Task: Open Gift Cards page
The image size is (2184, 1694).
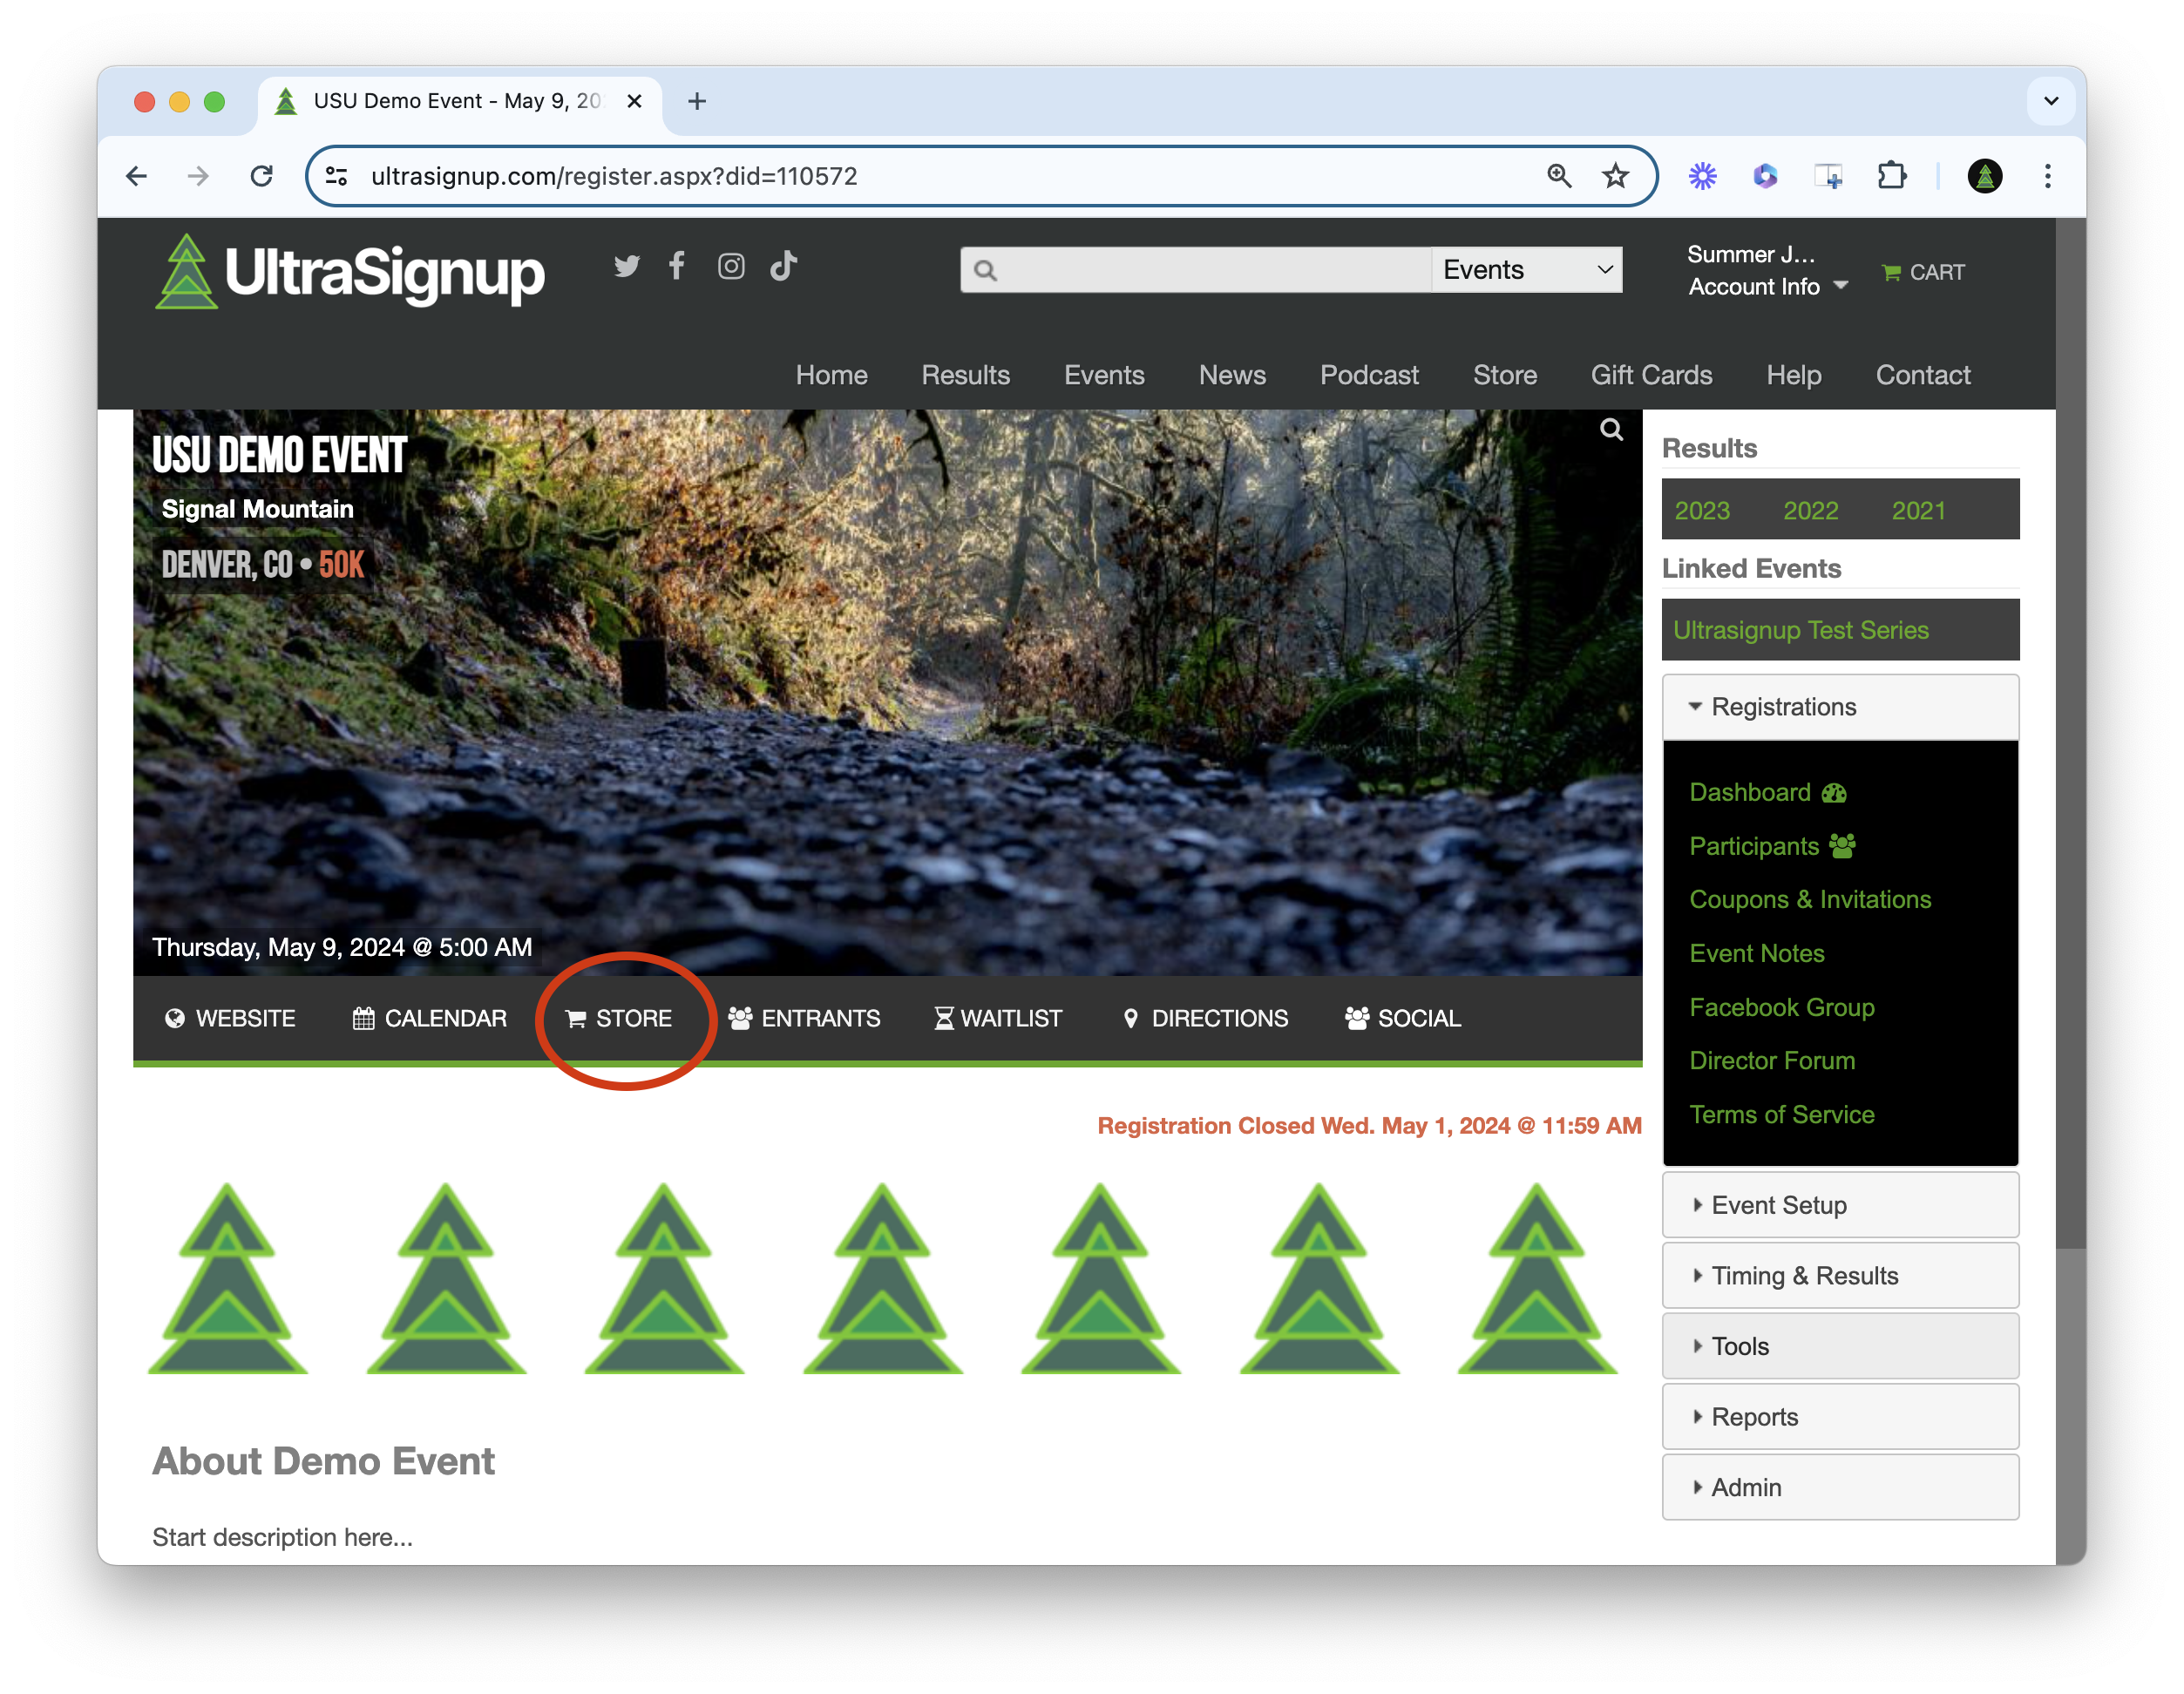Action: pyautogui.click(x=1651, y=375)
